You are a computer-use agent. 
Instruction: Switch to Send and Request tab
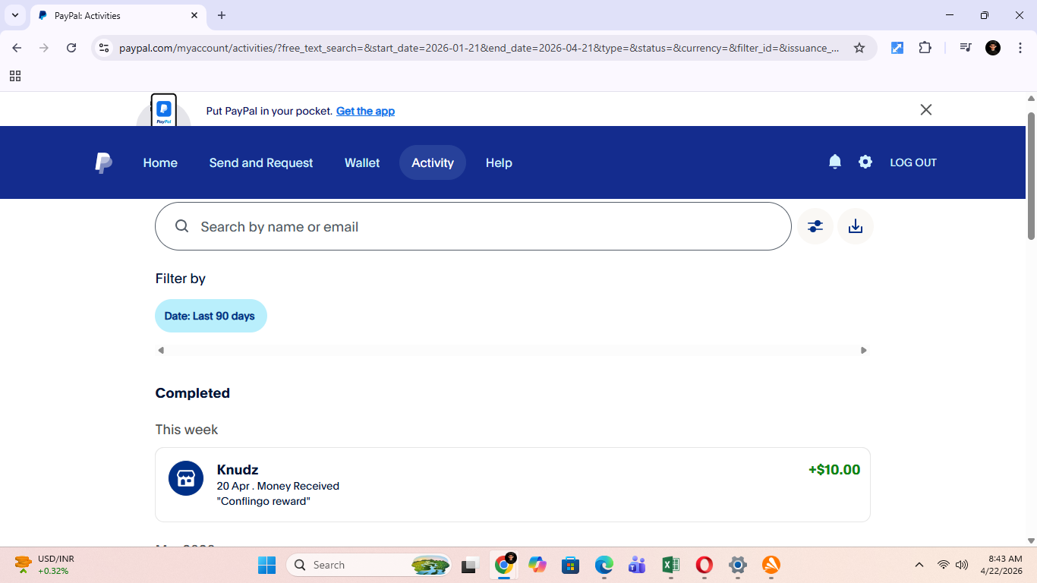click(x=261, y=162)
